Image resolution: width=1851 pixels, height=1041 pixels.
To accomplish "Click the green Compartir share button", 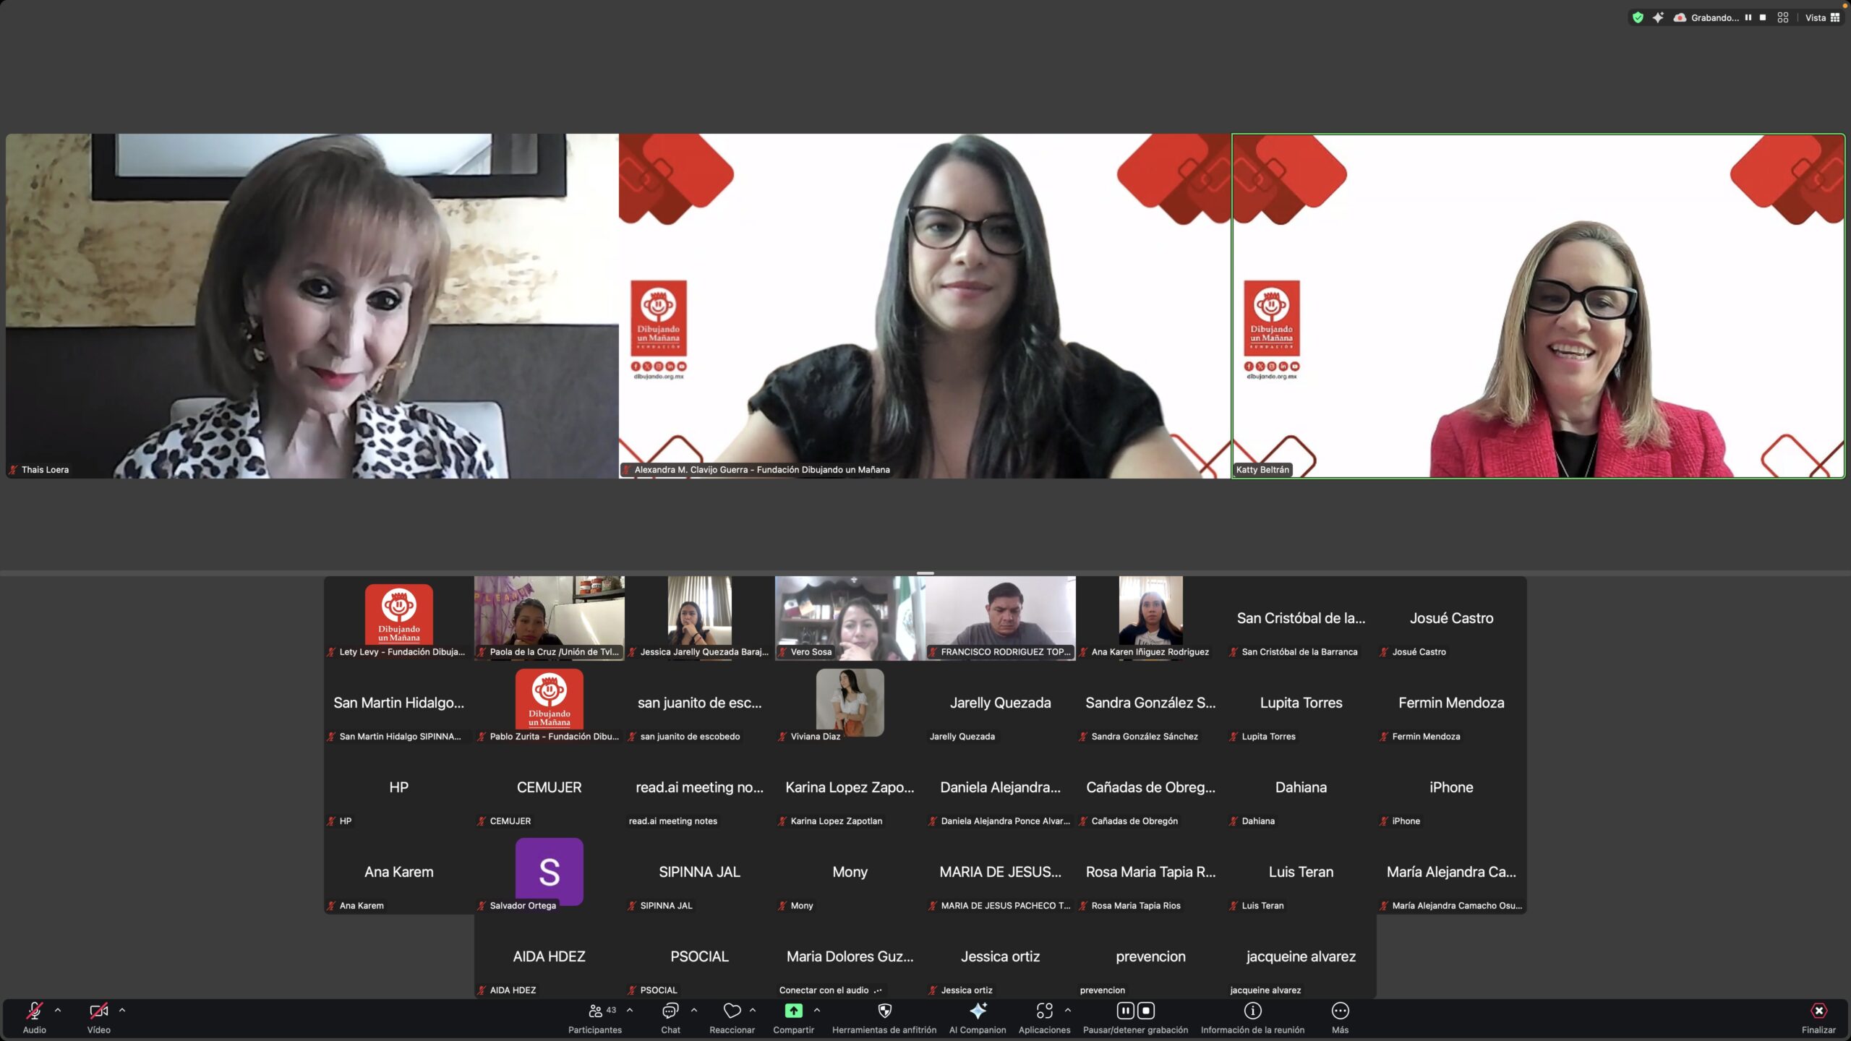I will [x=793, y=1011].
